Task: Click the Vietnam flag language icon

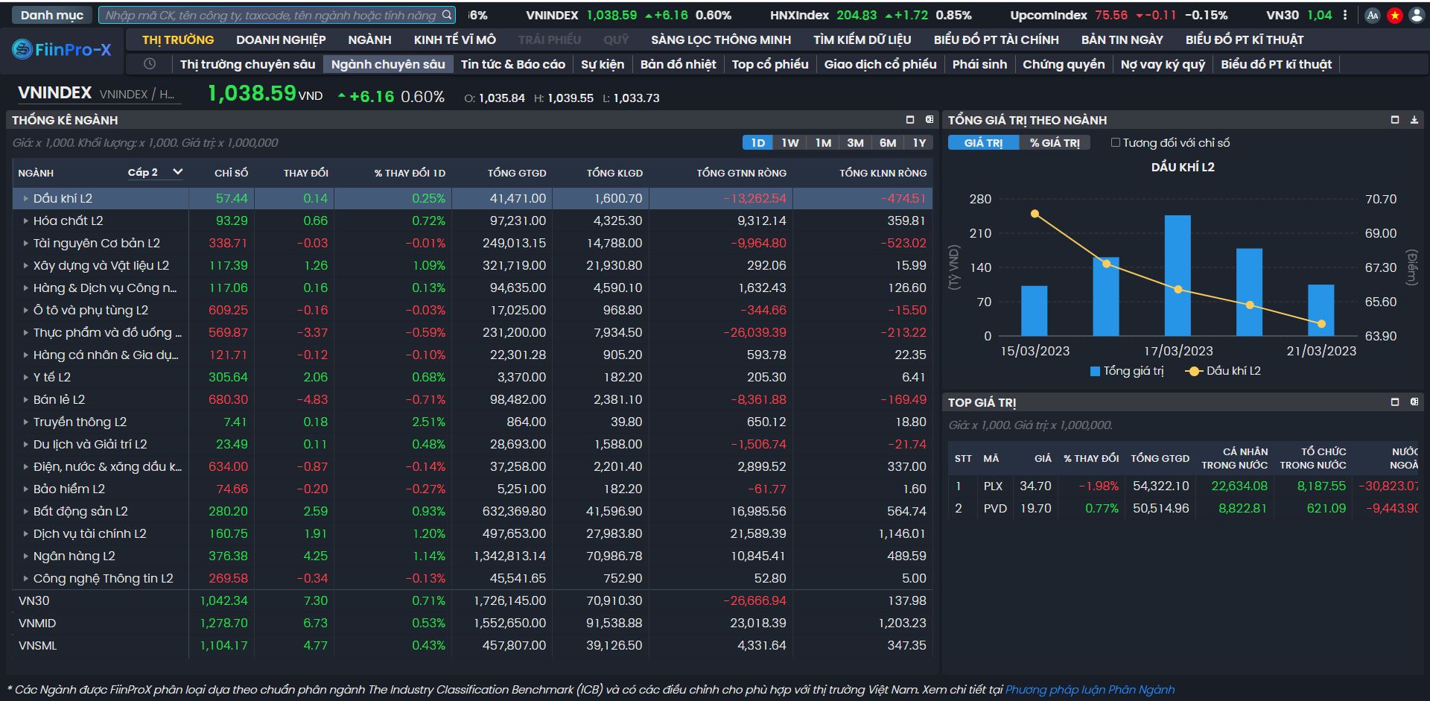Action: pyautogui.click(x=1394, y=15)
